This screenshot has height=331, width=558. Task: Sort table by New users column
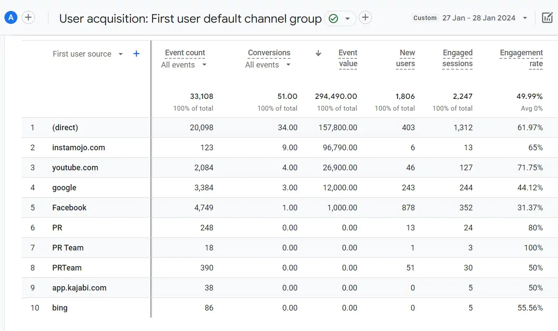click(406, 58)
